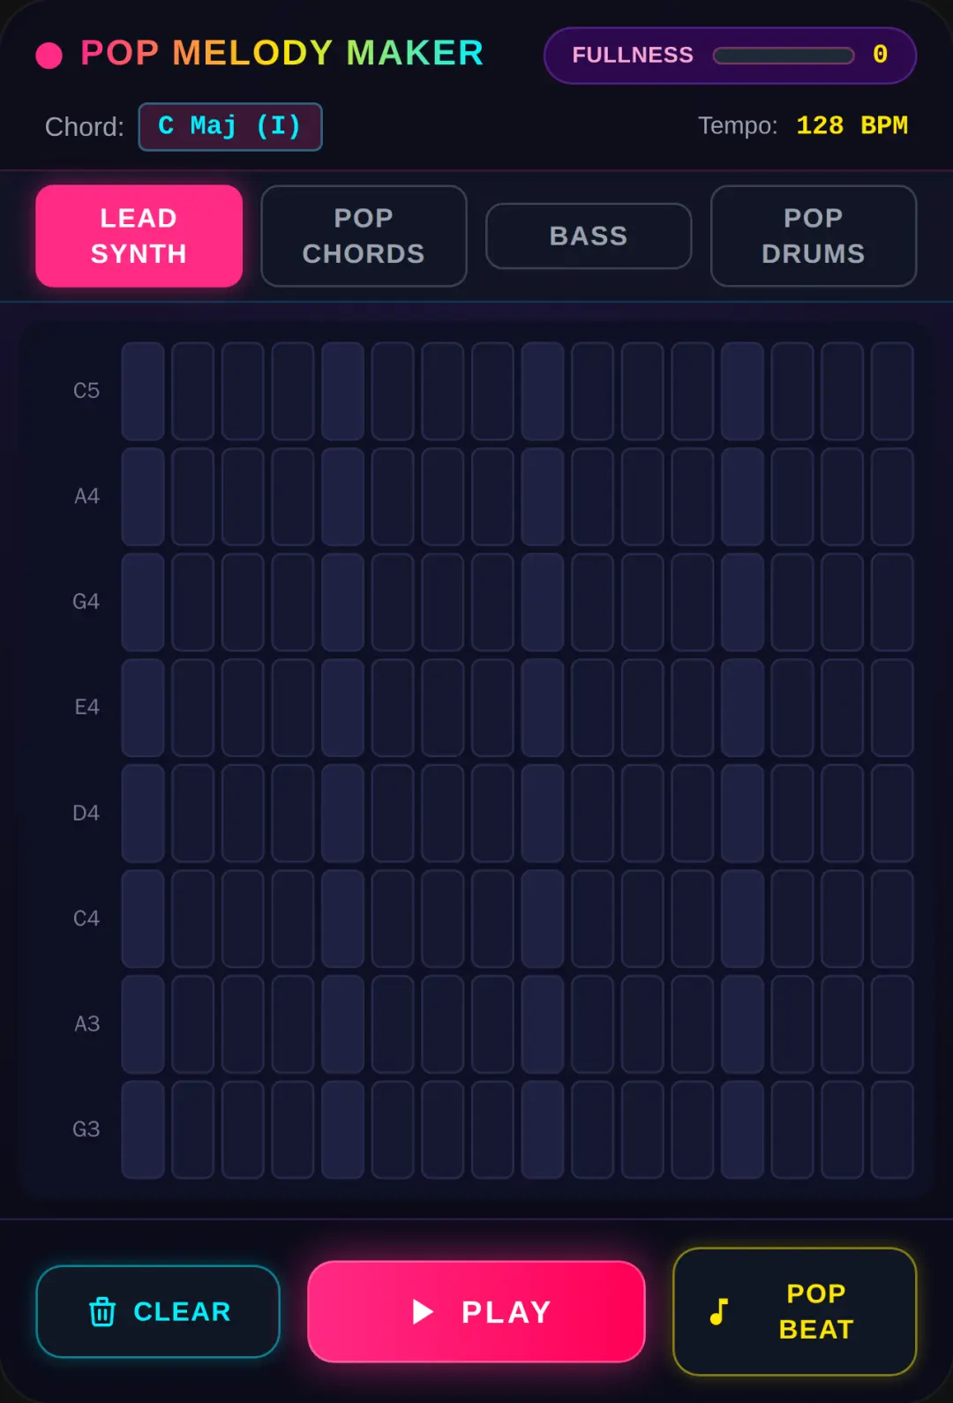953x1403 pixels.
Task: Select the Bass instrument tab
Action: click(x=589, y=236)
